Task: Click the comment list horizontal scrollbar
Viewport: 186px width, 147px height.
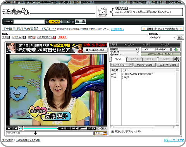Action: pos(143,127)
